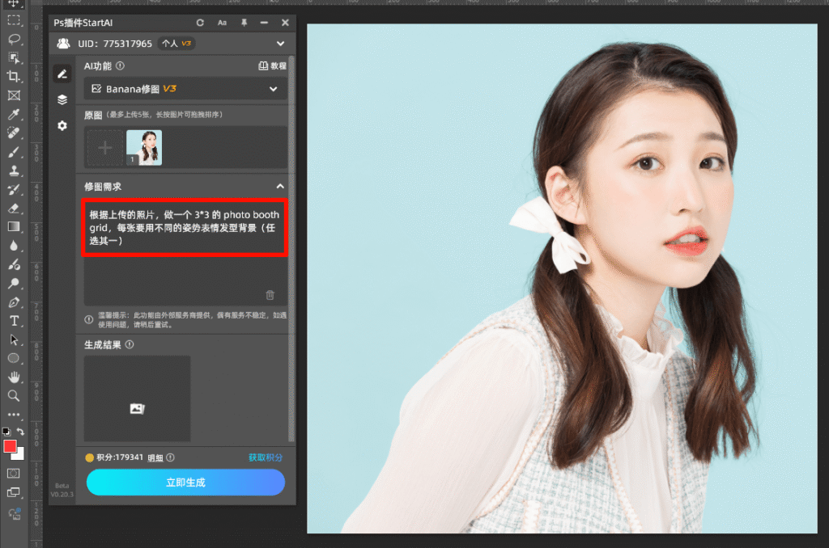Click the red foreground color swatch

(x=11, y=445)
